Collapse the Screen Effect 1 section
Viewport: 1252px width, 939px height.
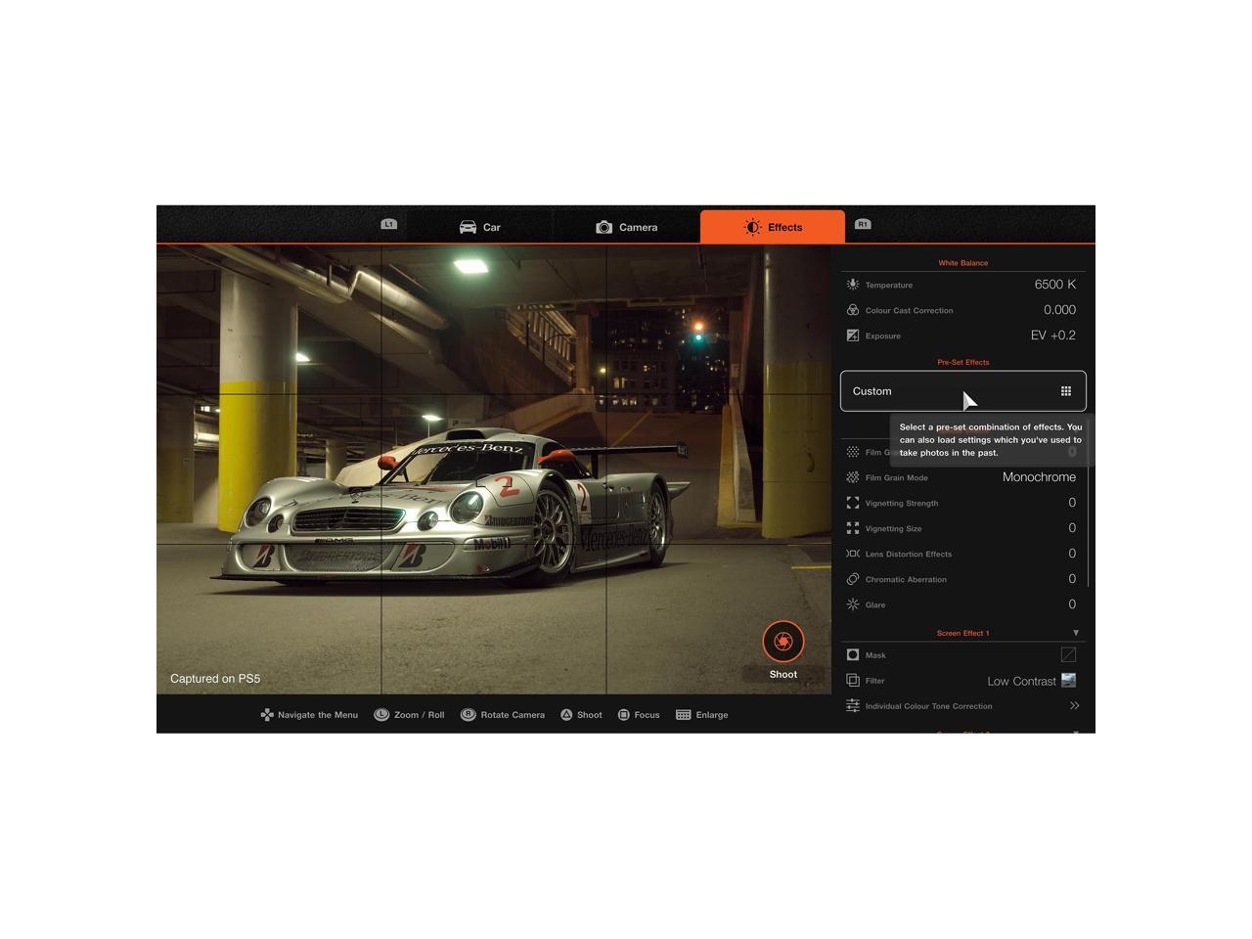pyautogui.click(x=1075, y=633)
